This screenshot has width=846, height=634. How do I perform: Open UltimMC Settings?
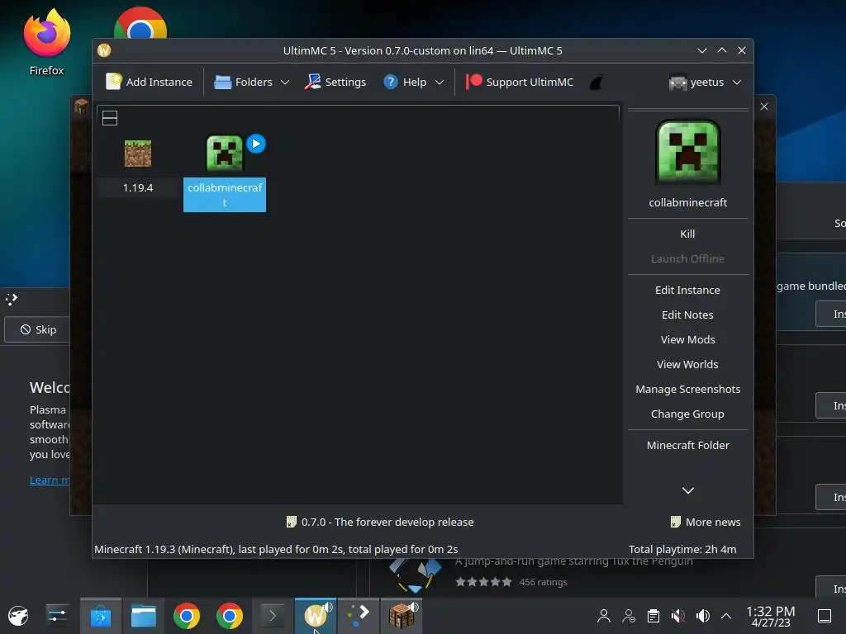point(335,82)
